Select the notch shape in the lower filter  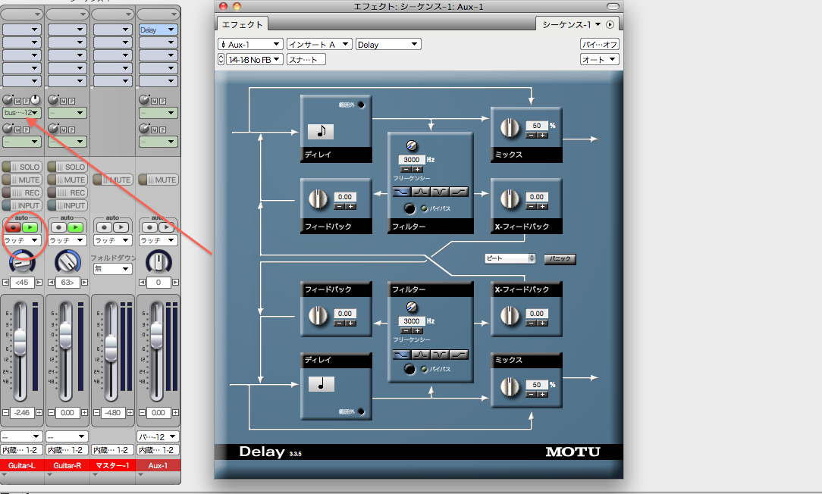tap(440, 355)
